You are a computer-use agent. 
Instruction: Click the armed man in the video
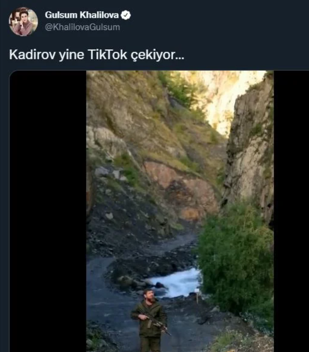pyautogui.click(x=150, y=321)
